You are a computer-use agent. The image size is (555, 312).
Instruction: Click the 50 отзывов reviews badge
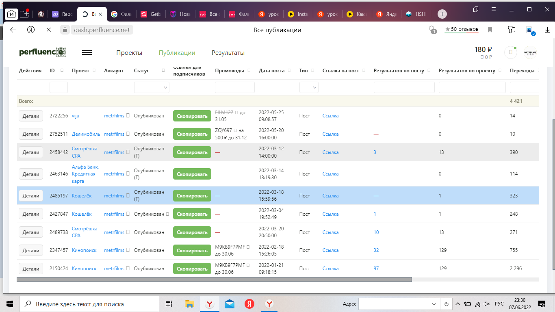[x=462, y=29]
